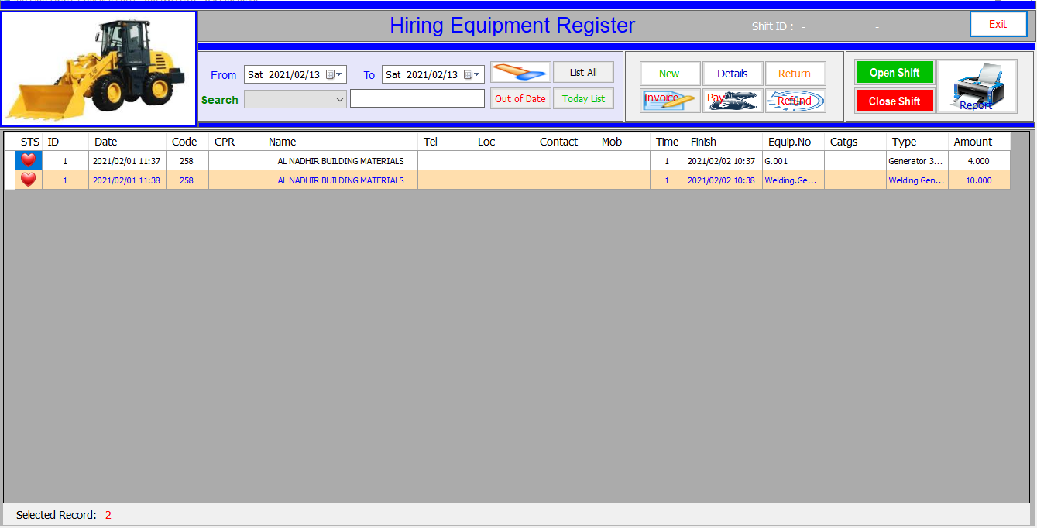Viewport: 1037px width, 528px height.
Task: Expand the Search field combo box
Action: 339,99
